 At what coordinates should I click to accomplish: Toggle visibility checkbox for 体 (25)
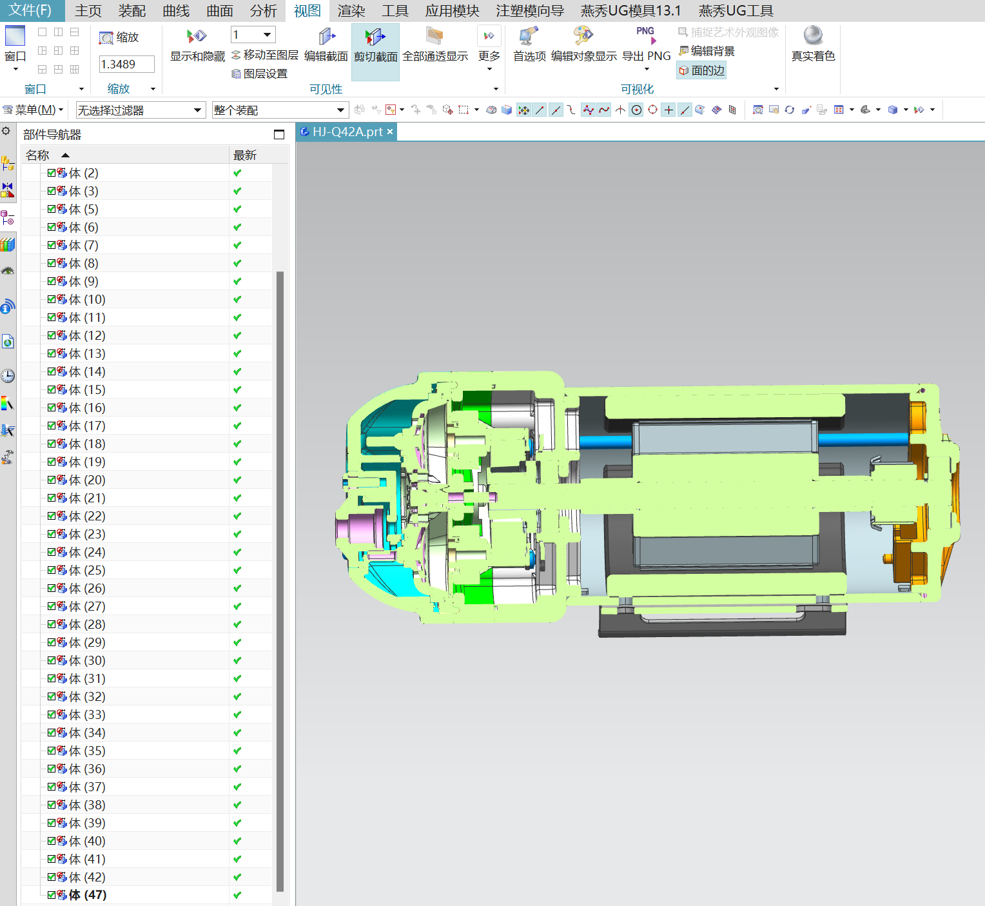52,570
